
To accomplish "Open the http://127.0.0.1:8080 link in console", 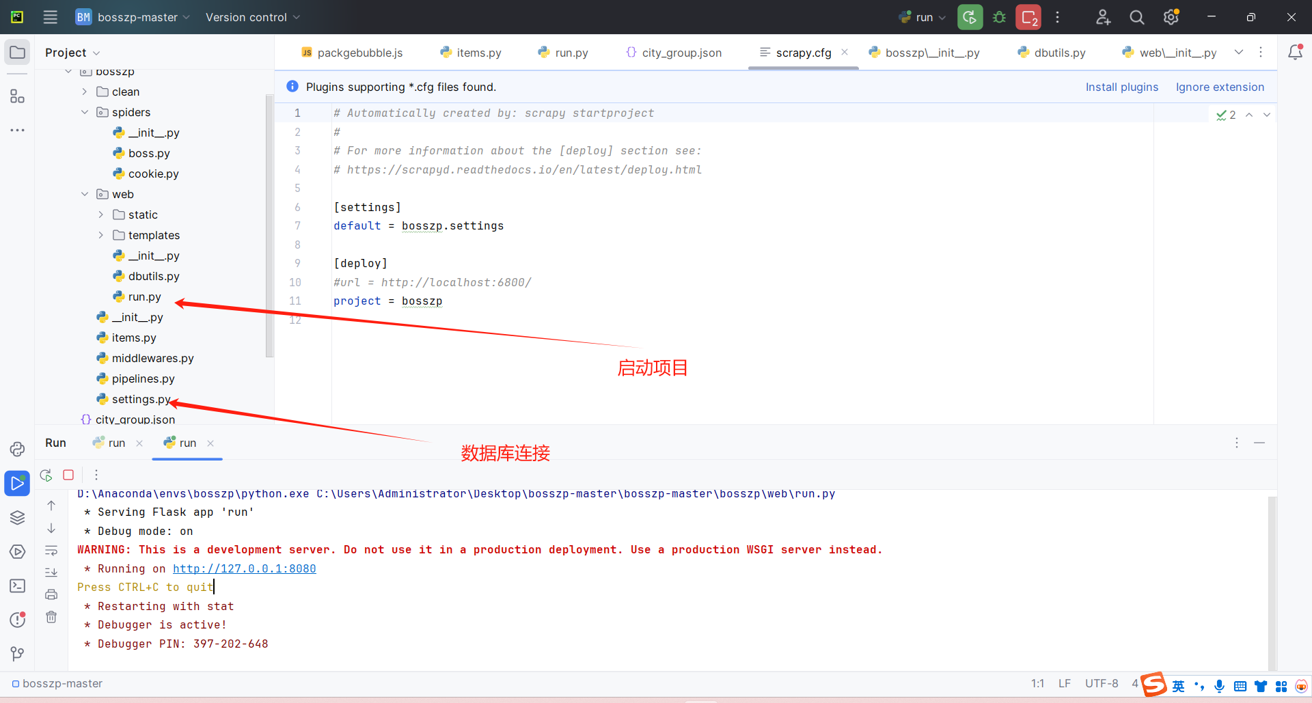I will [x=244, y=568].
